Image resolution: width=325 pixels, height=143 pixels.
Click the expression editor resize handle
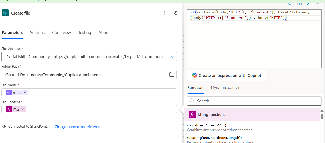tap(319, 66)
